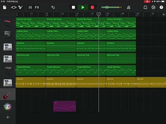Tap bar 29 on the ruler
Image resolution: width=166 pixels, height=124 pixels.
click(x=123, y=14)
